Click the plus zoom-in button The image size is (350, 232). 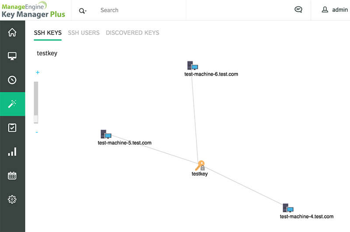tap(38, 72)
